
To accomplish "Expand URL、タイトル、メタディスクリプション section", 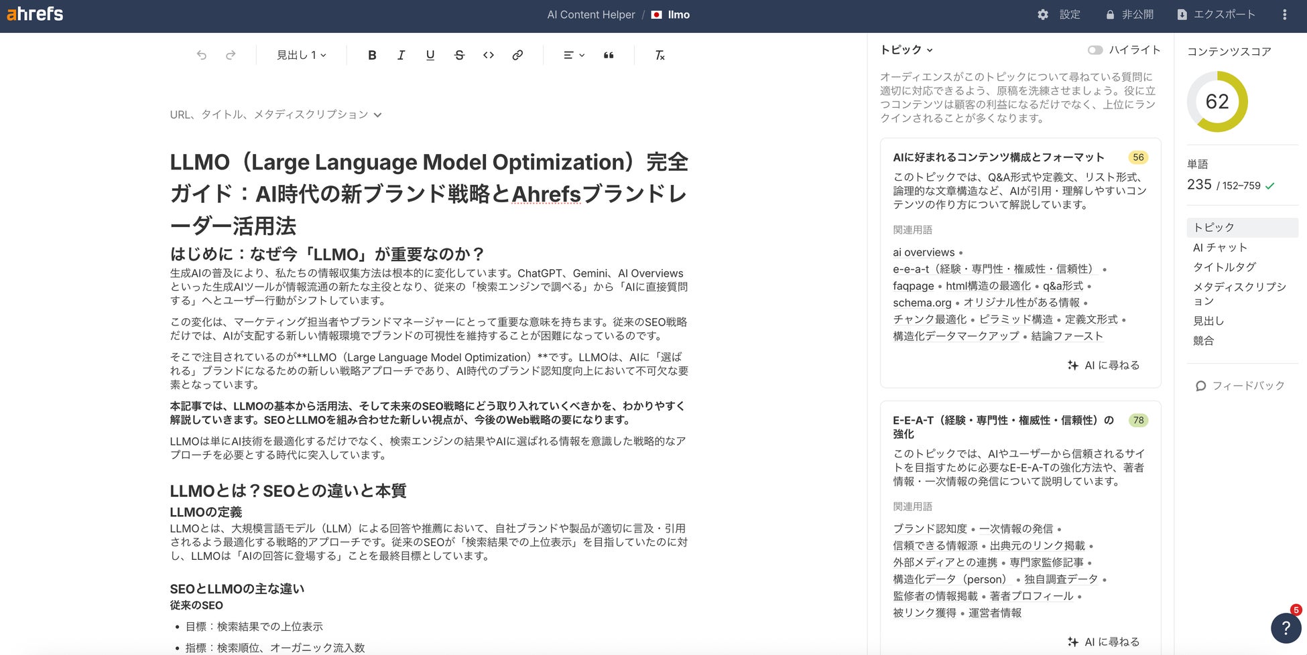I will (275, 115).
